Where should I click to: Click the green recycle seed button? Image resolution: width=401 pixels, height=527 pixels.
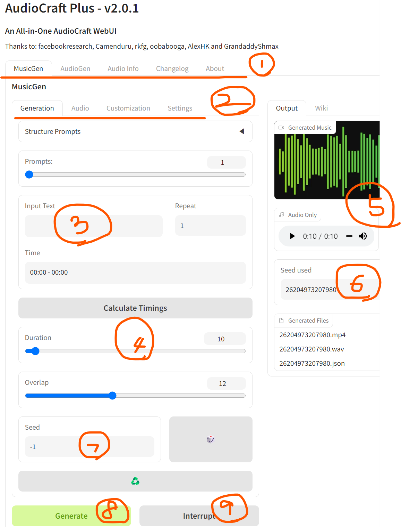[135, 481]
